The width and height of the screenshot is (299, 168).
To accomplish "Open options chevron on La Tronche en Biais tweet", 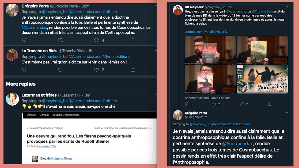I will [x=156, y=51].
